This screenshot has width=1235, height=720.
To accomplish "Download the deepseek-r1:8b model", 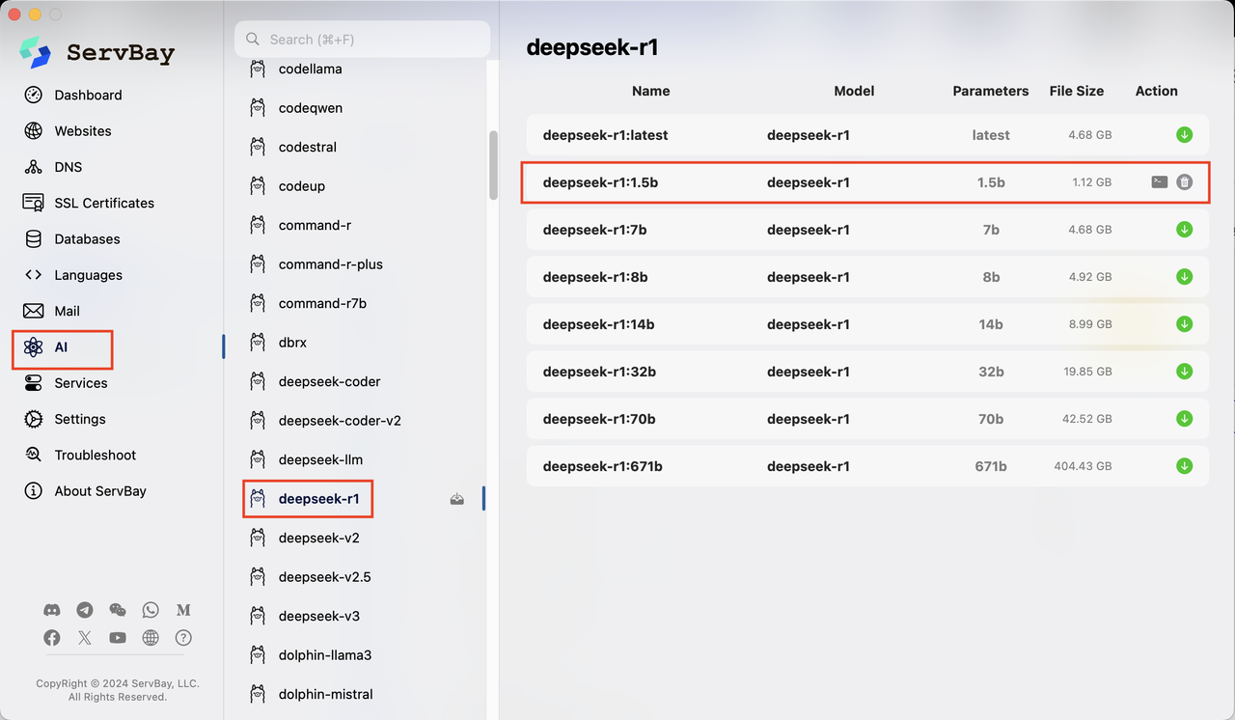I will (x=1185, y=277).
